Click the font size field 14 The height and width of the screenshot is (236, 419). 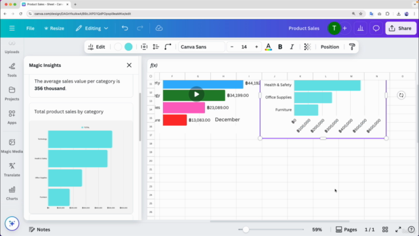(x=244, y=47)
